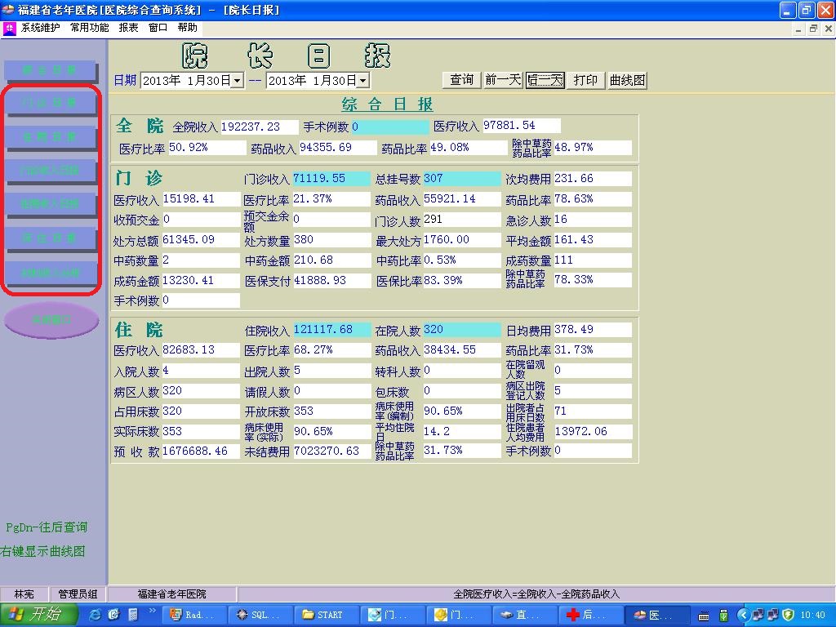The image size is (836, 627).
Task: Click the green safely-remove hardware tray icon
Action: (723, 615)
